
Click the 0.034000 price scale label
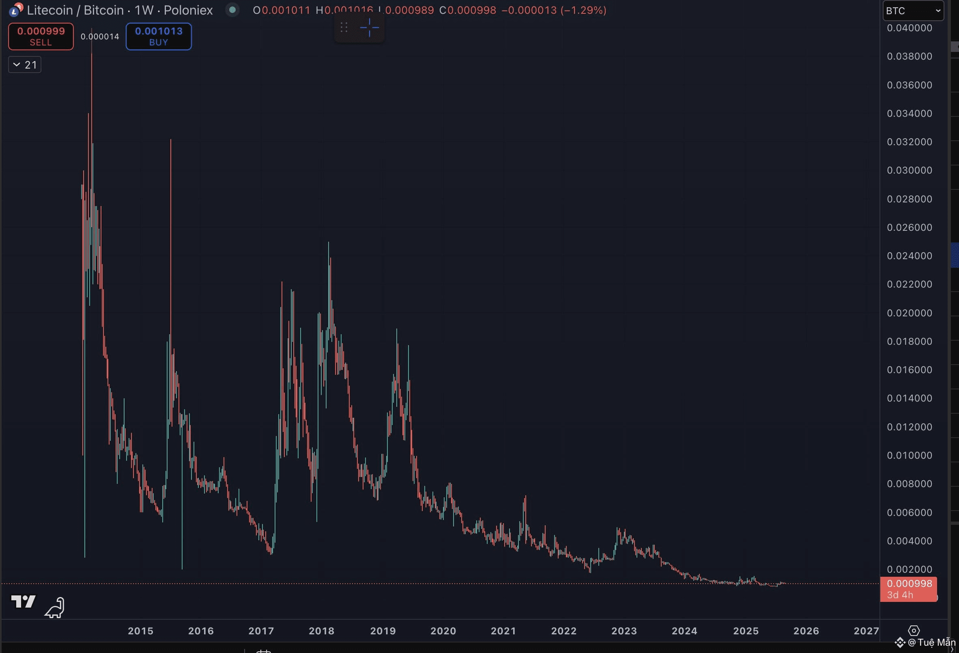(x=910, y=114)
